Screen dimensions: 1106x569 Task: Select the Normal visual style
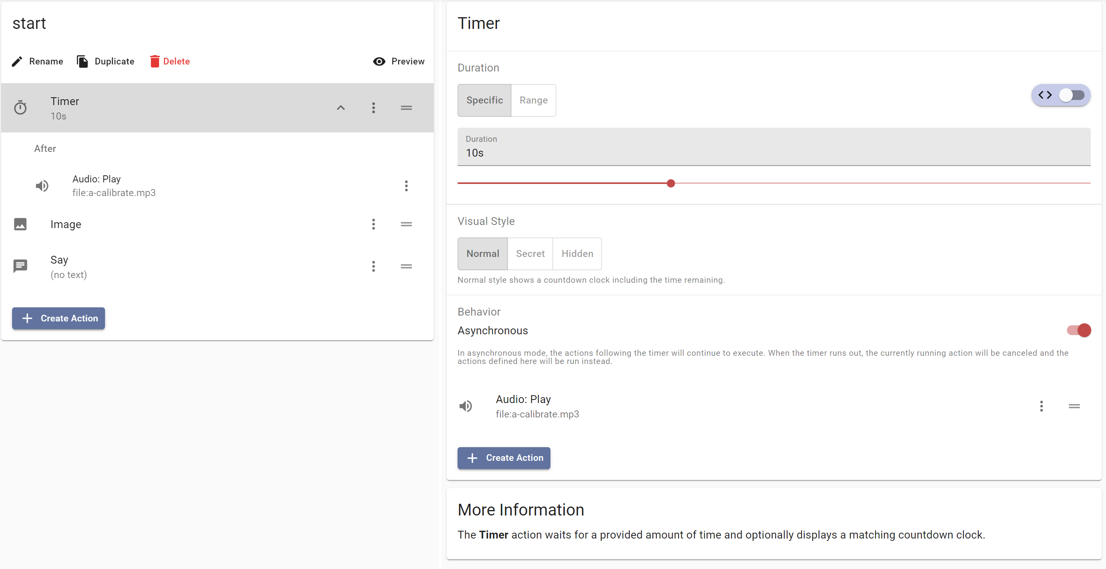pos(483,254)
